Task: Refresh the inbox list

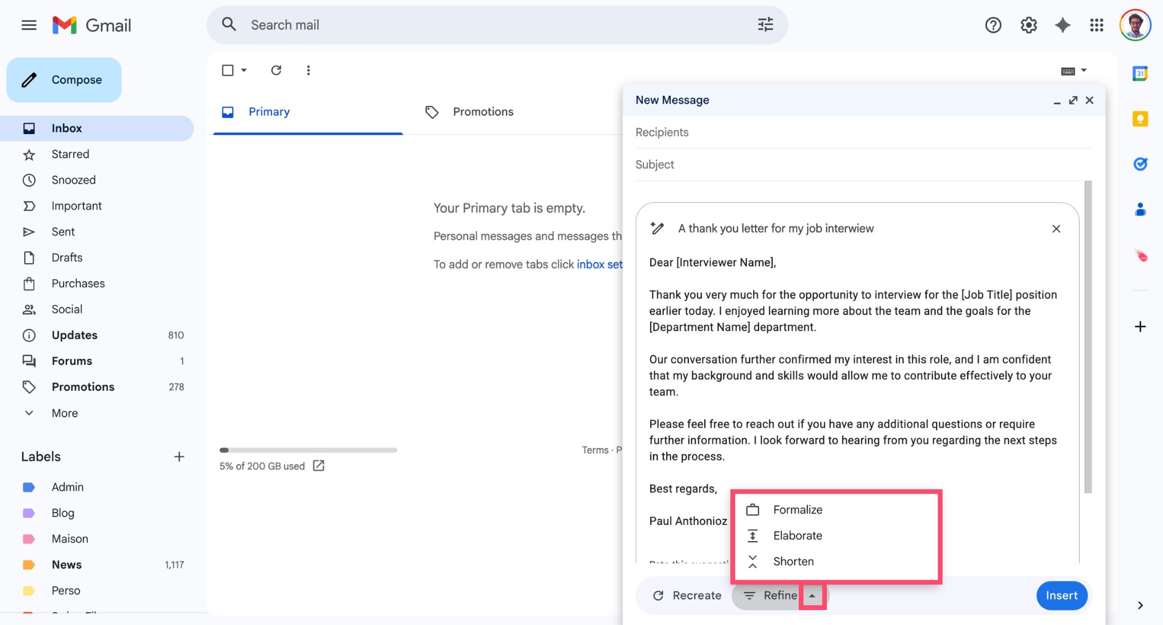Action: click(x=276, y=70)
